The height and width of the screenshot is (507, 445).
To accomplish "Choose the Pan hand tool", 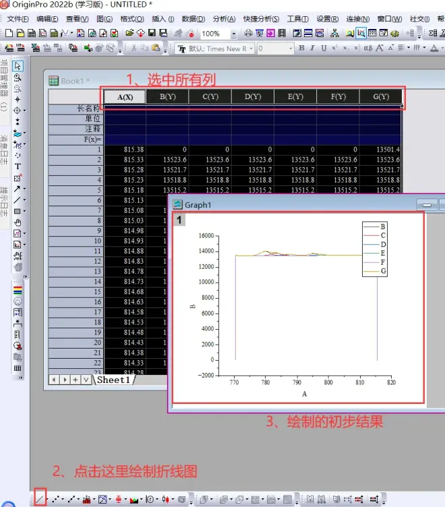I will tap(18, 222).
